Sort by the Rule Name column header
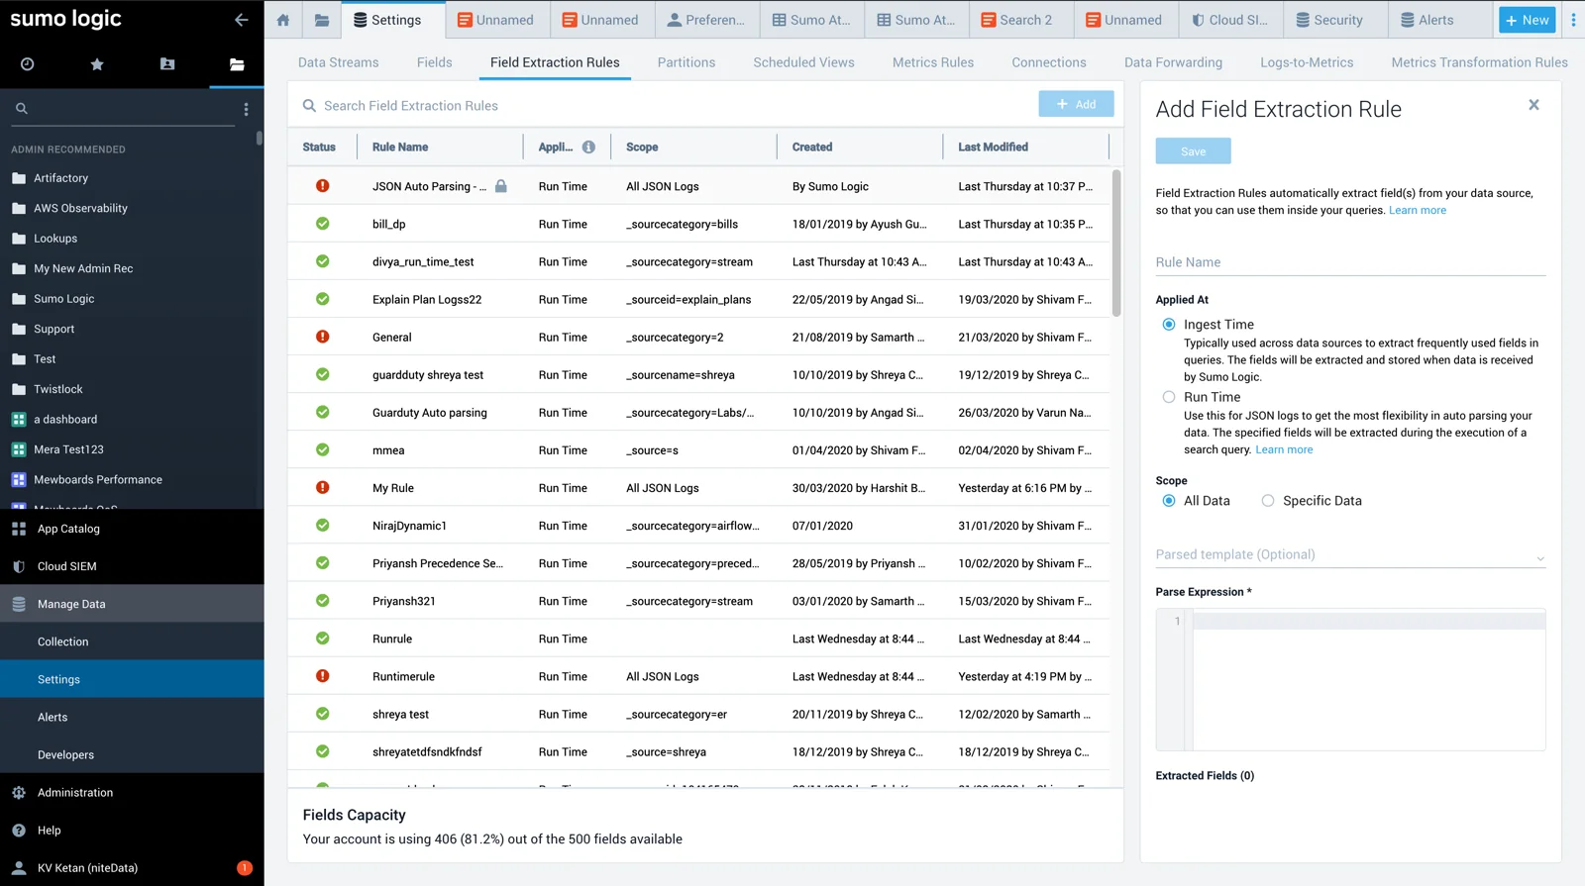The width and height of the screenshot is (1585, 886). 400,148
